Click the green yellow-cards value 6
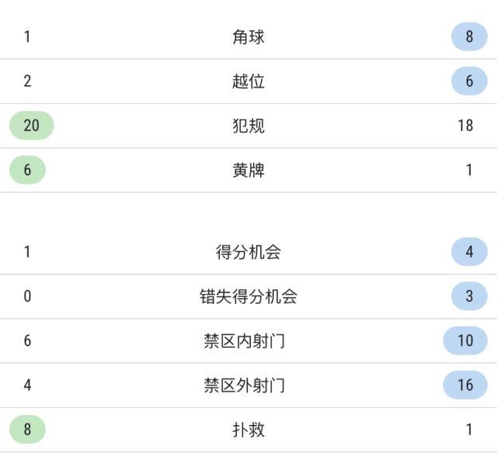497x463 pixels. 27,170
